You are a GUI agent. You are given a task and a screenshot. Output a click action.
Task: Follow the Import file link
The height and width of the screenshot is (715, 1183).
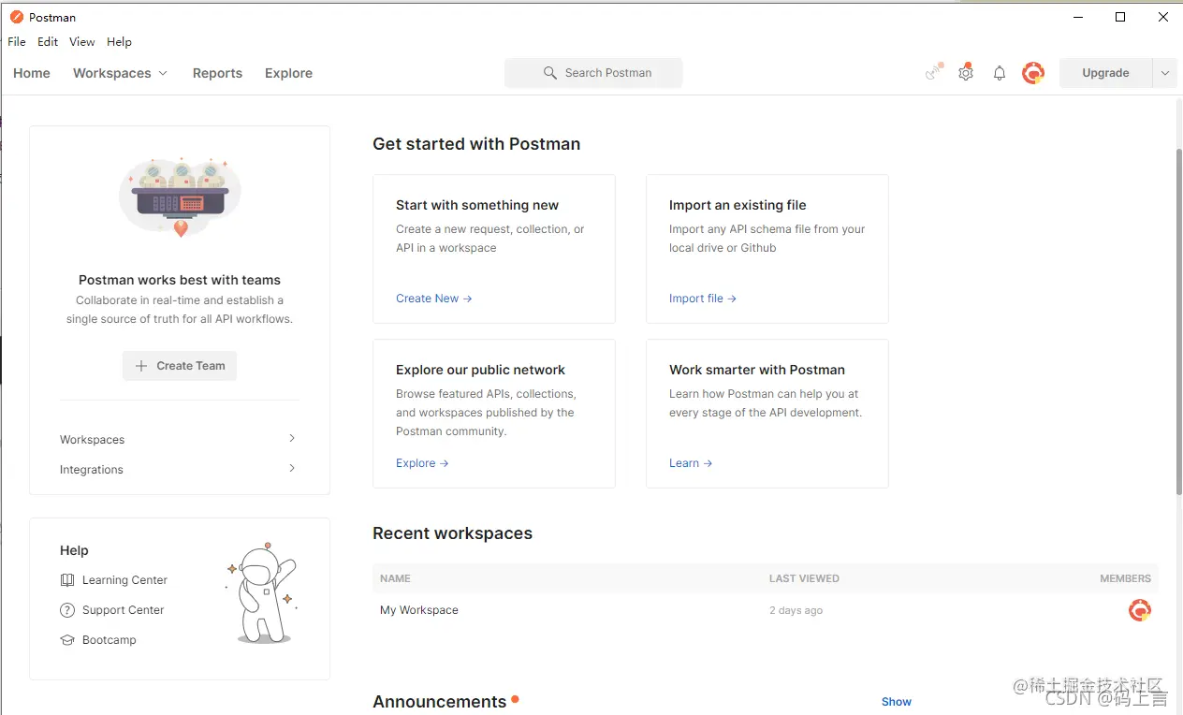click(x=703, y=299)
